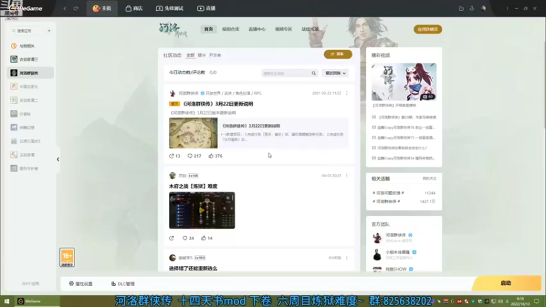Open DLC管理 management
This screenshot has height=307, width=546.
coord(123,284)
